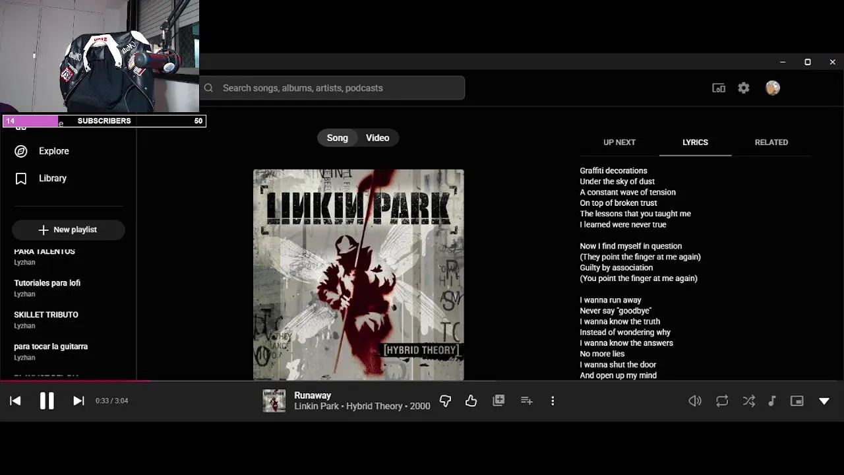Image resolution: width=844 pixels, height=475 pixels.
Task: Maximize the application window
Action: tap(808, 62)
